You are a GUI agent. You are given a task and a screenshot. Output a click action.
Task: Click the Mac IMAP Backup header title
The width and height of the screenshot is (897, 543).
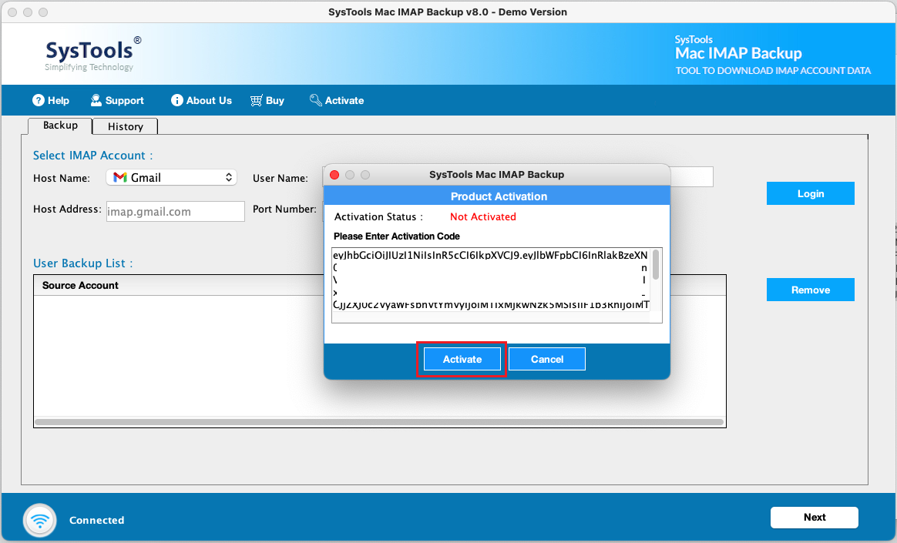point(738,53)
